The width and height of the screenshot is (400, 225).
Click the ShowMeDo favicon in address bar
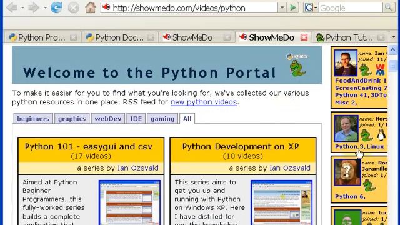pyautogui.click(x=107, y=7)
